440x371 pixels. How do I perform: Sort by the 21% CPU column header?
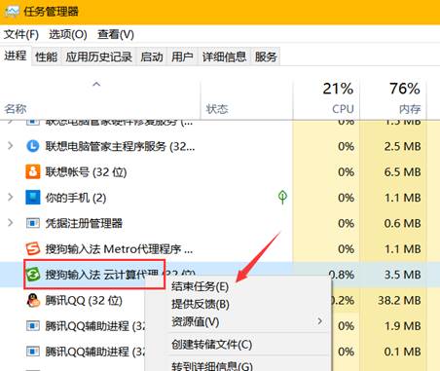coord(326,99)
